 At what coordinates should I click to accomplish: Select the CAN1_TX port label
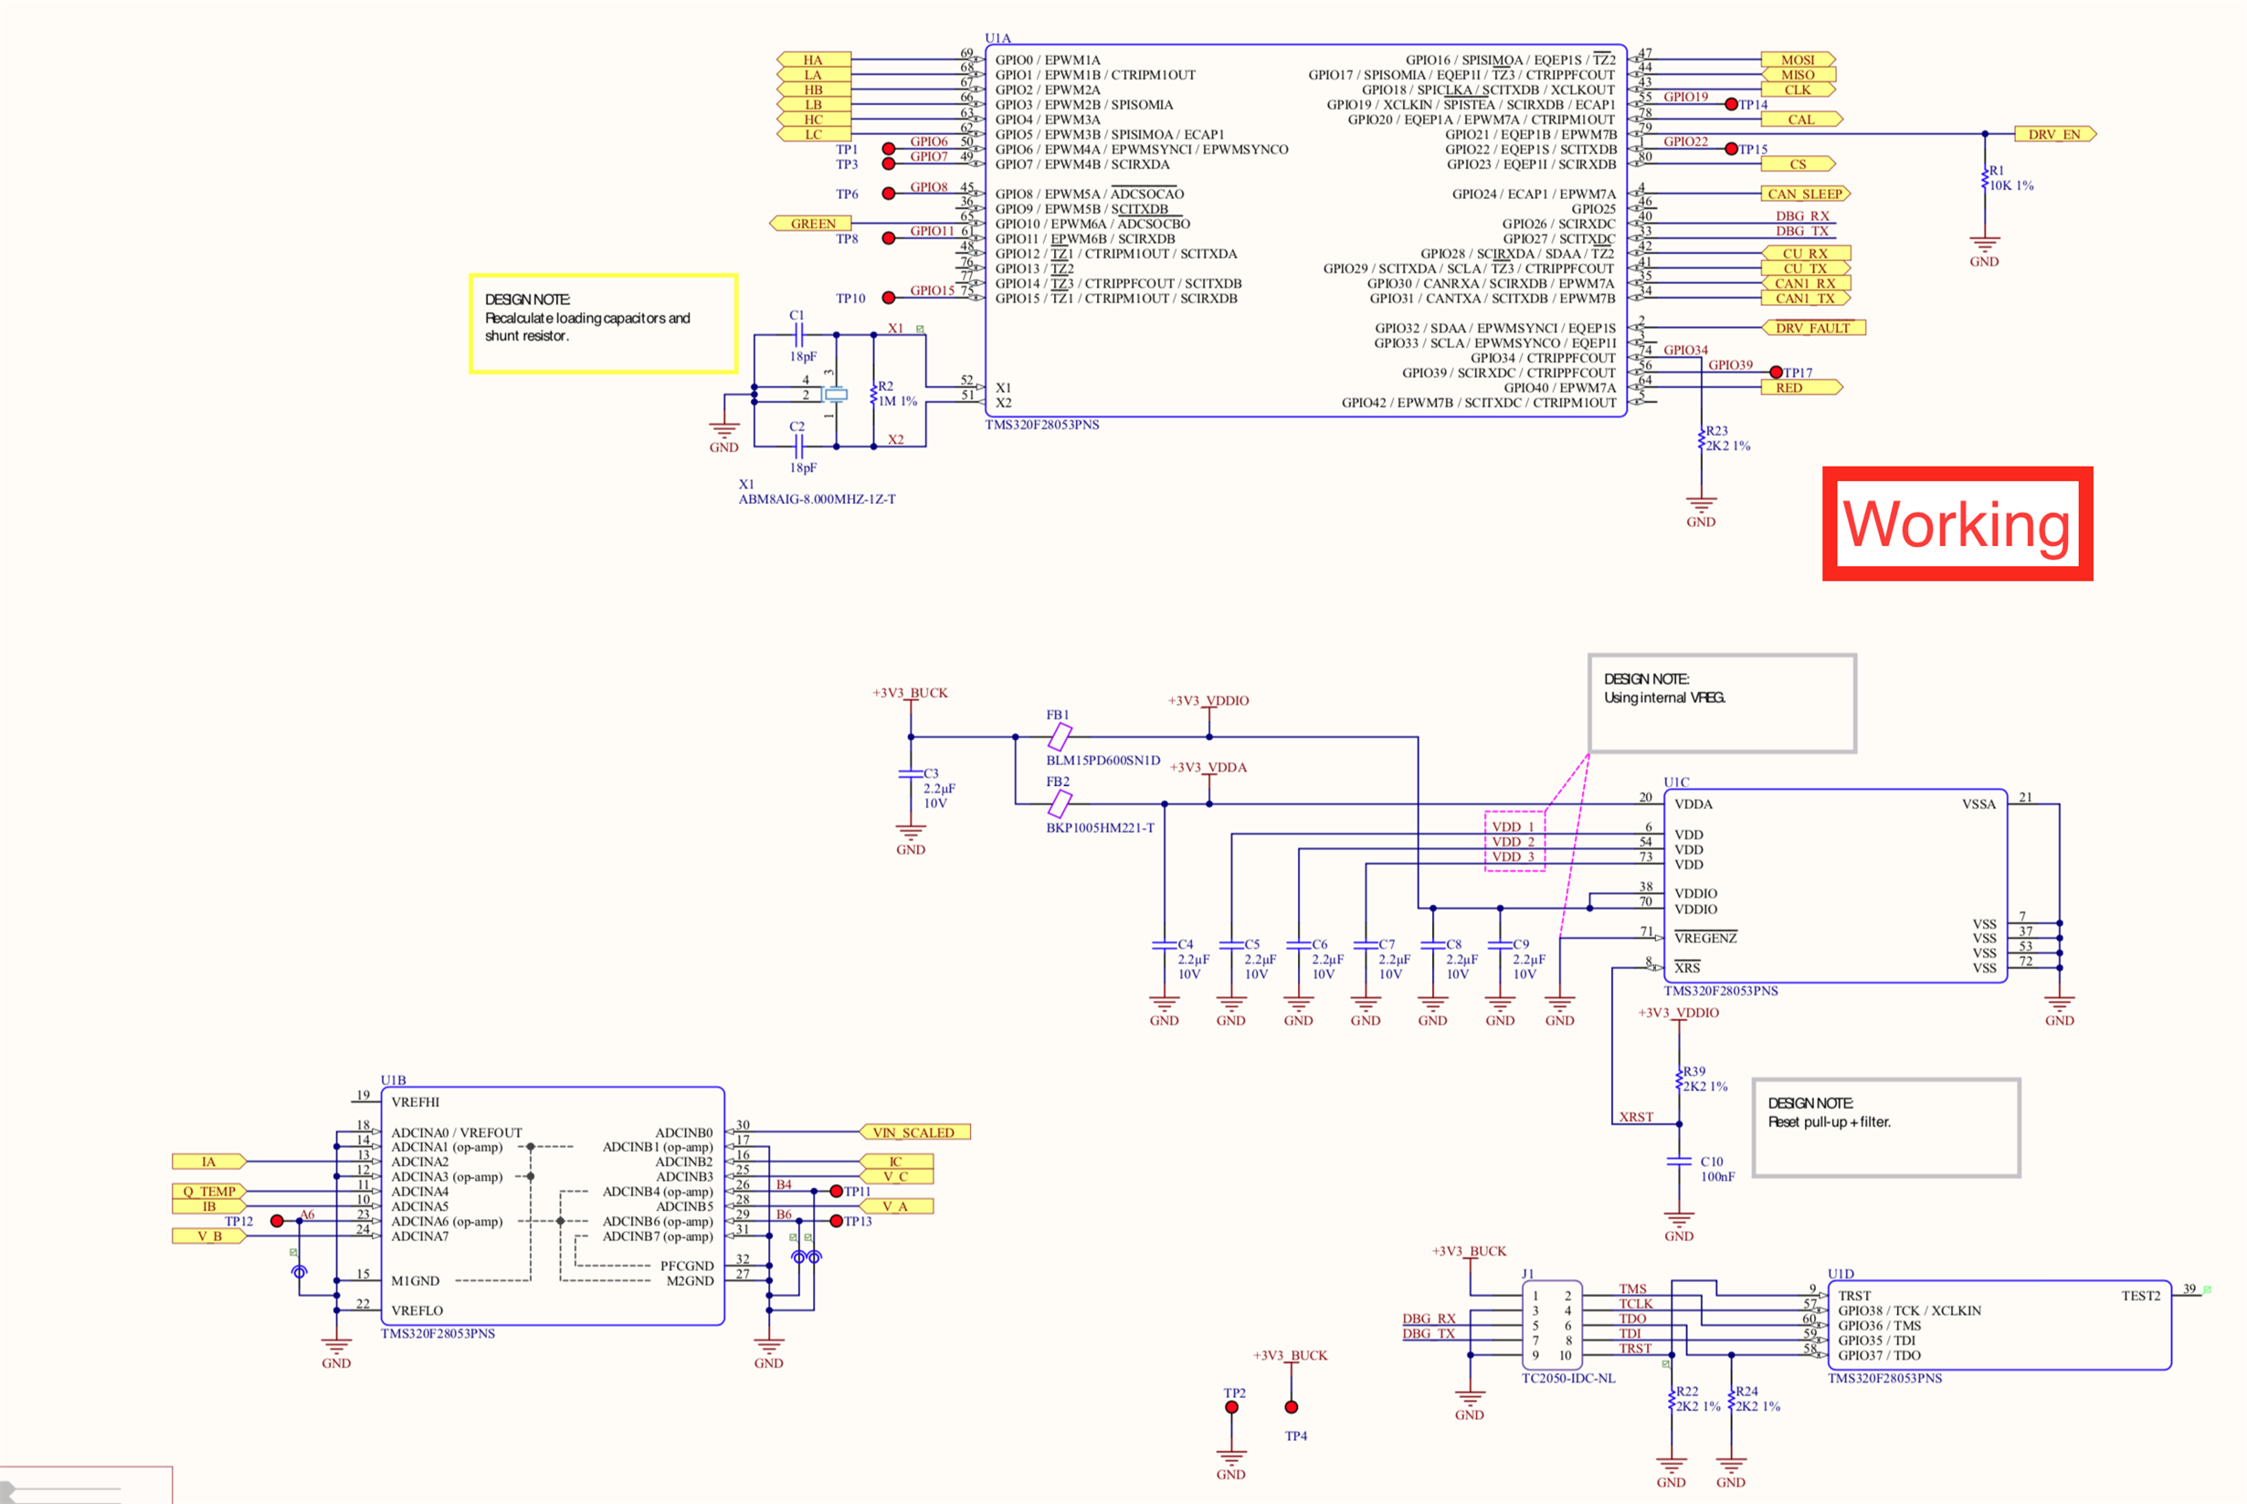click(x=1806, y=299)
